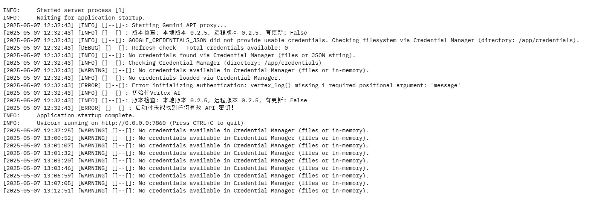Click the "No credentials loaded via Credential Manager." line
This screenshot has height=203, width=609.
pos(205,78)
